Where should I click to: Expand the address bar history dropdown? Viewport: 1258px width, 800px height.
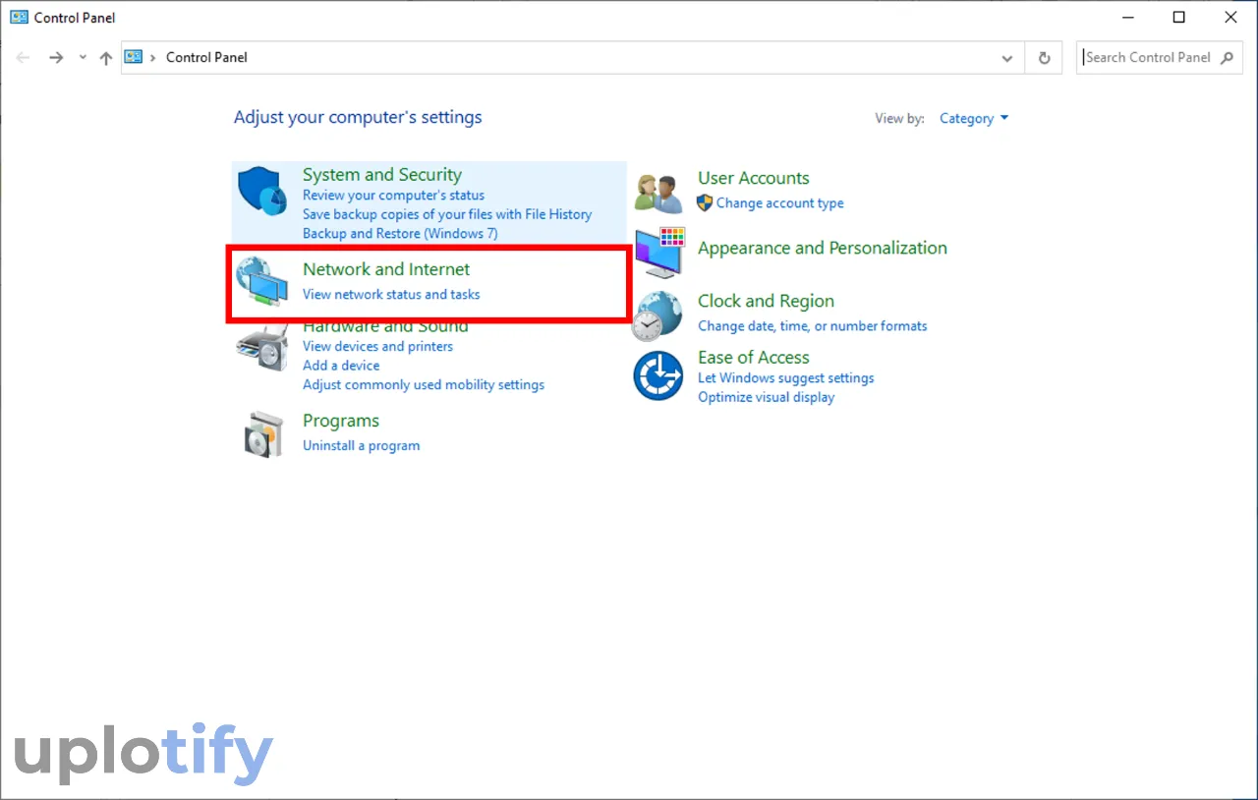[1007, 58]
